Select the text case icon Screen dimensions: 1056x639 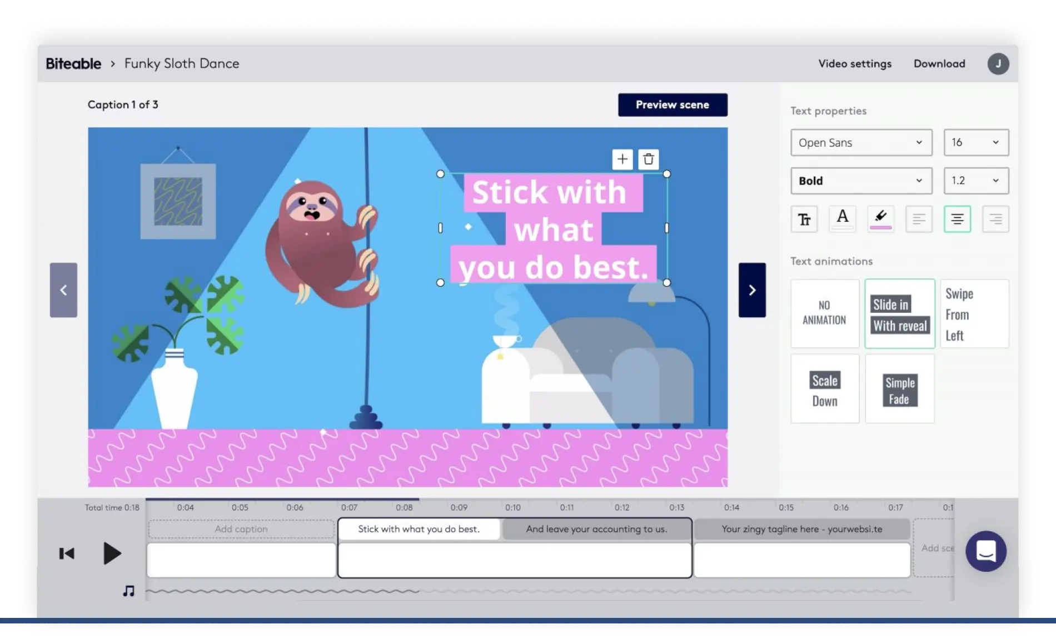[804, 218]
